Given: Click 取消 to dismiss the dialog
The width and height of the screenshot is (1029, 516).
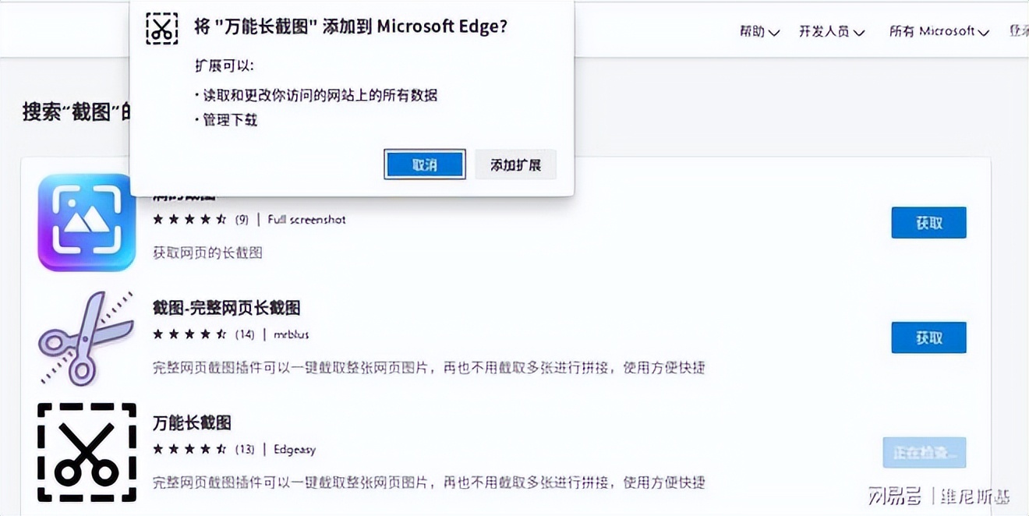Looking at the screenshot, I should coord(424,164).
